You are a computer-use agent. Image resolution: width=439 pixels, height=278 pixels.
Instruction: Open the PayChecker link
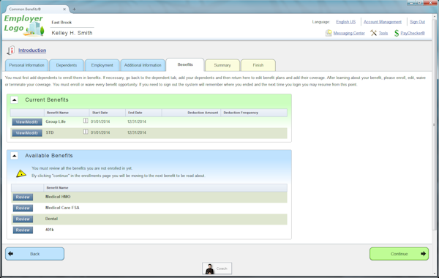point(413,33)
